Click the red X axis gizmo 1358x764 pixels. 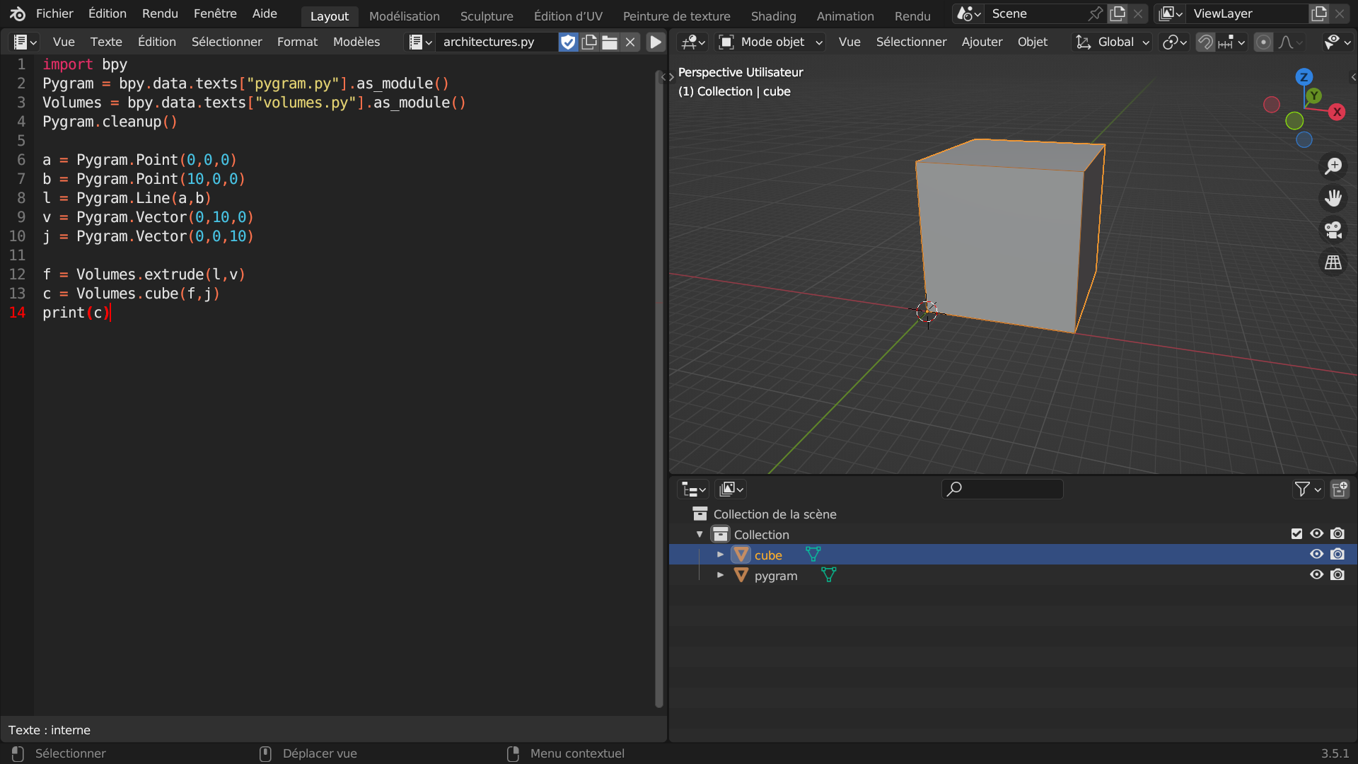pos(1337,112)
